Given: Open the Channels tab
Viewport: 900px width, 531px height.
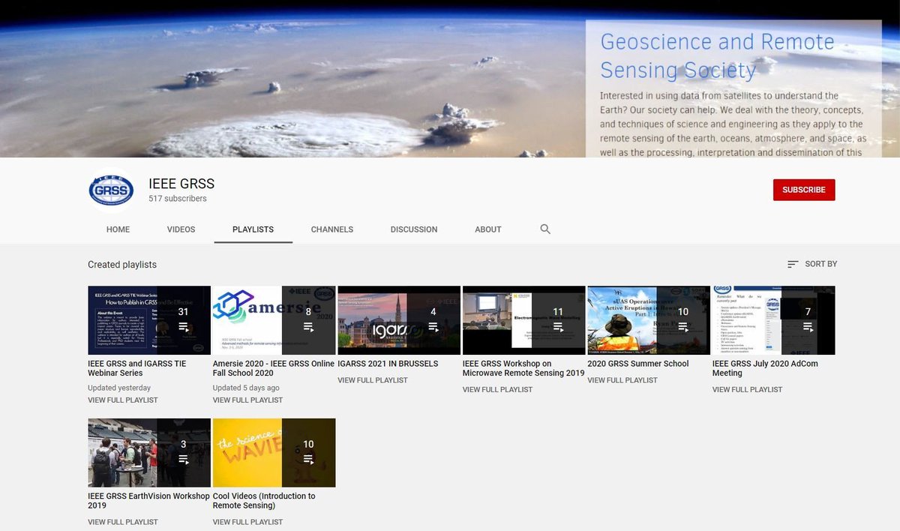Looking at the screenshot, I should tap(332, 229).
